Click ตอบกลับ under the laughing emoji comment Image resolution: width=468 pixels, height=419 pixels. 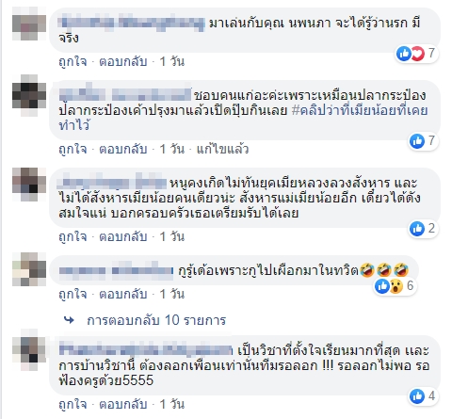coord(123,294)
